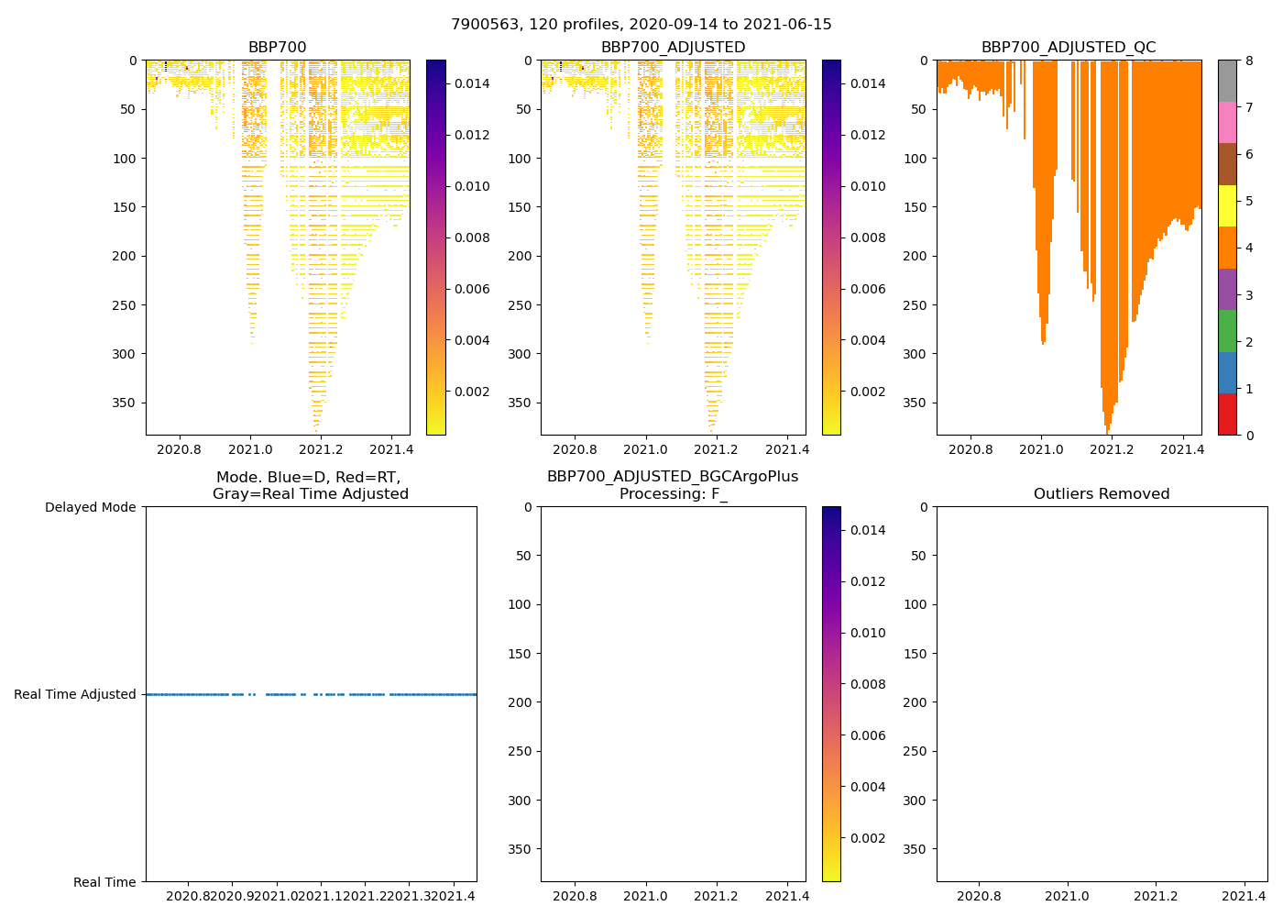The image size is (1283, 917).
Task: Click the blue segment of the QC colorbar
Action: [x=1227, y=372]
